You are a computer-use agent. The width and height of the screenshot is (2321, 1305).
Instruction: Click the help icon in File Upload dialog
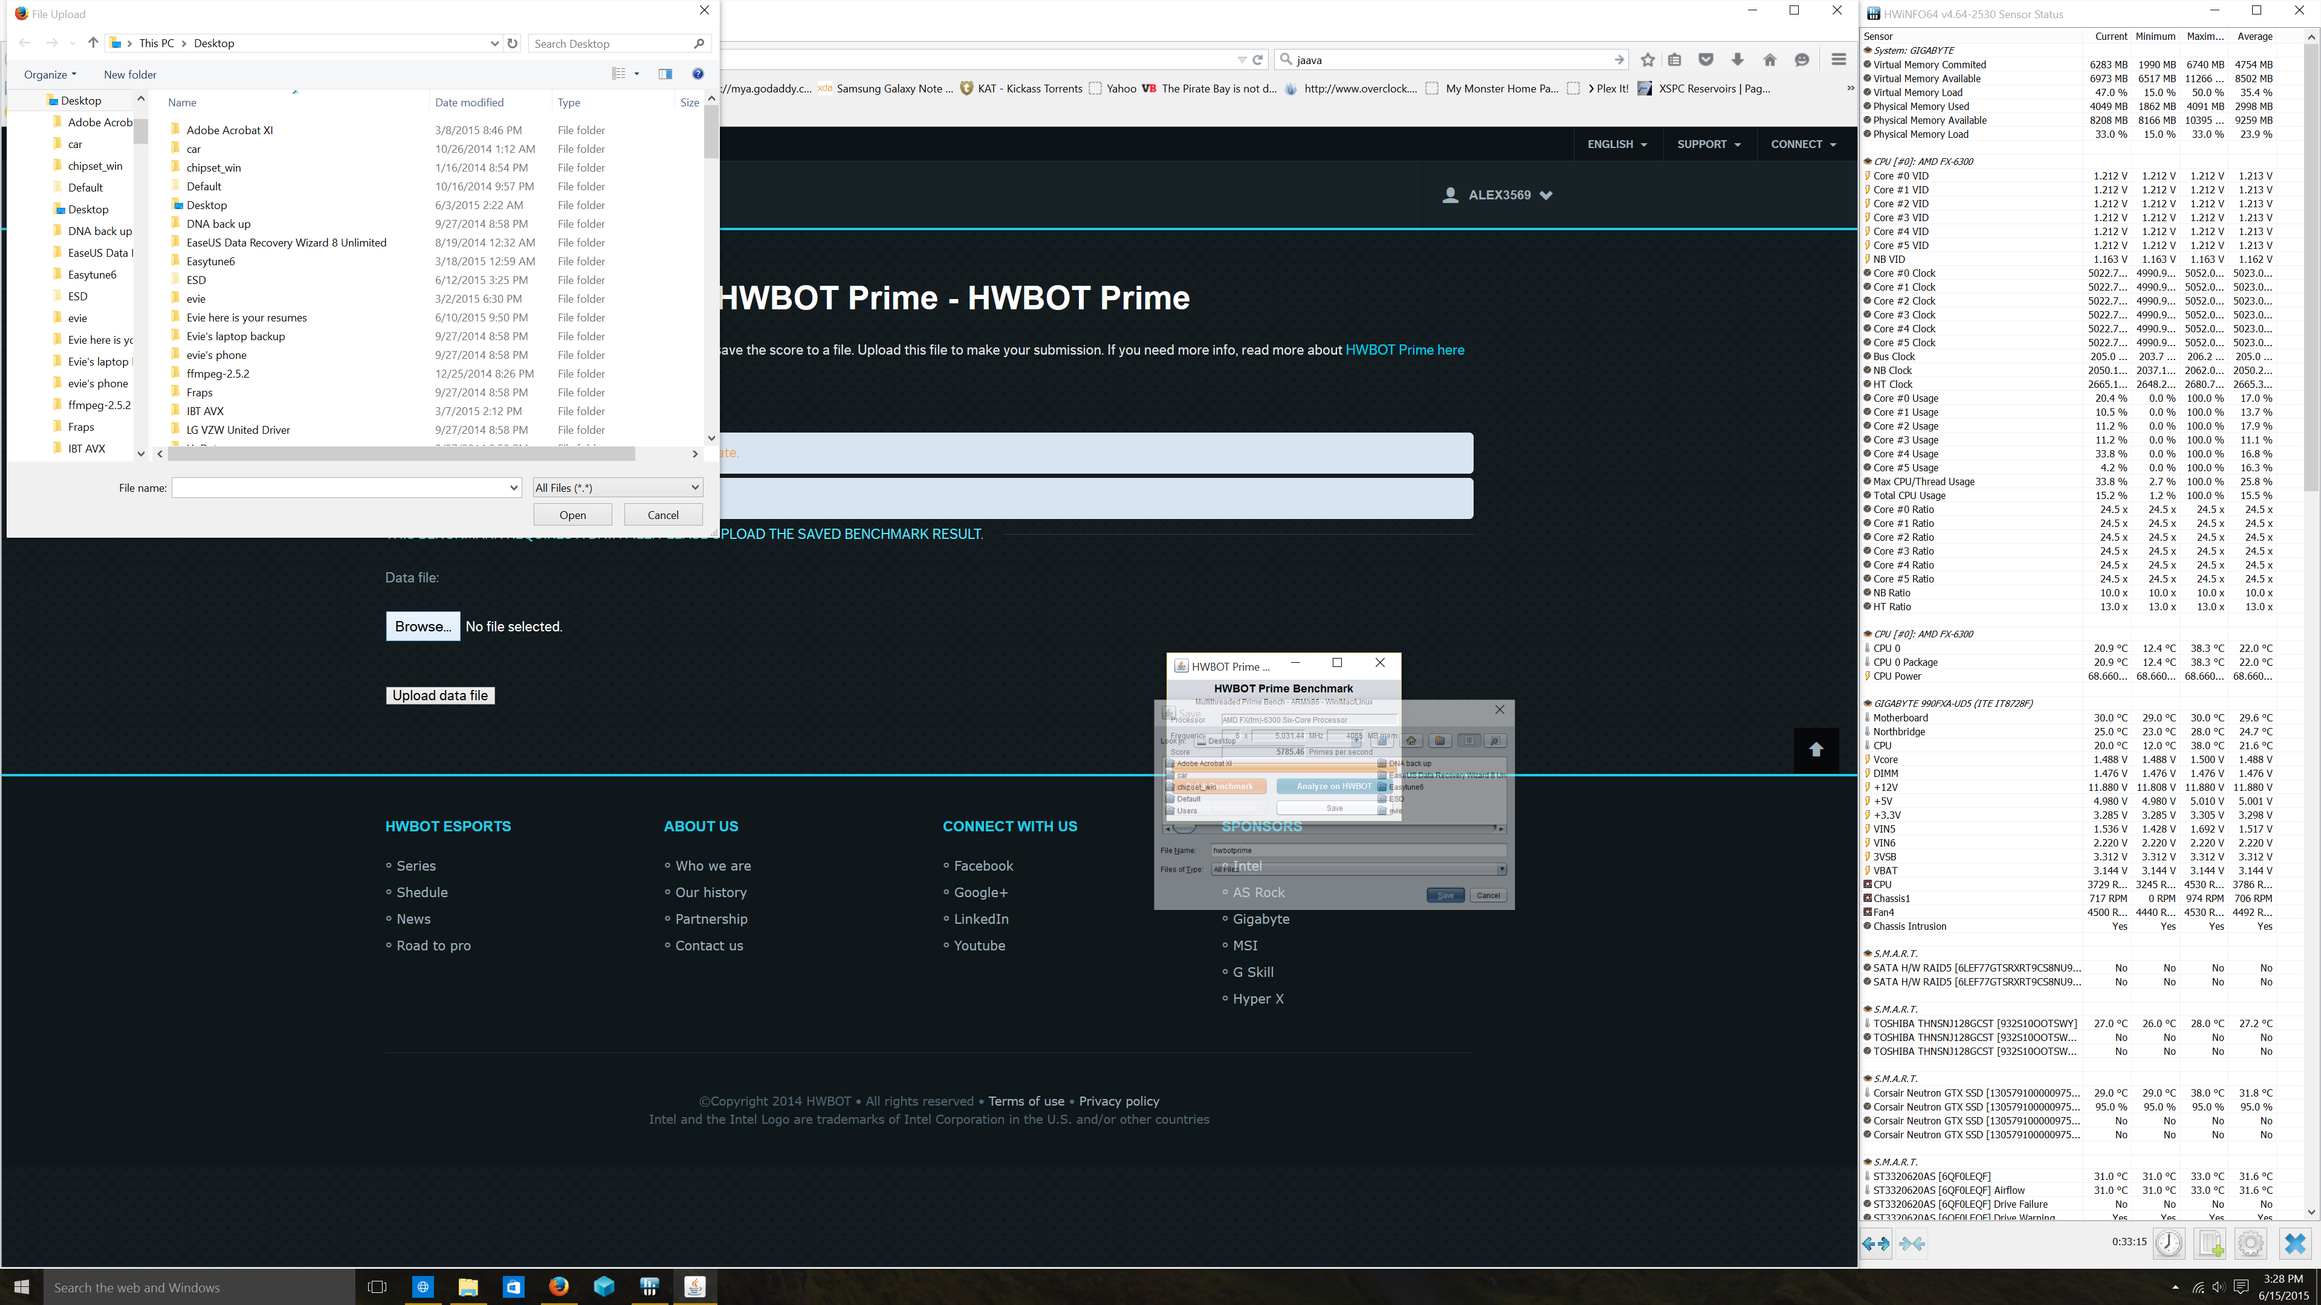[698, 74]
